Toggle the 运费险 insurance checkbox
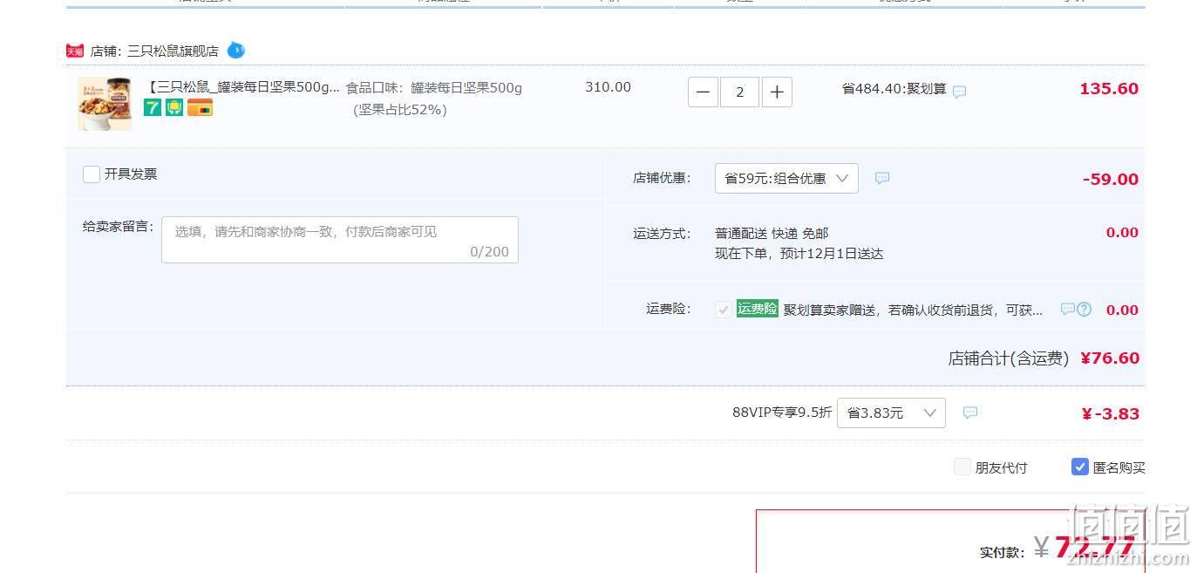Screen dimensions: 1197x573 point(724,309)
